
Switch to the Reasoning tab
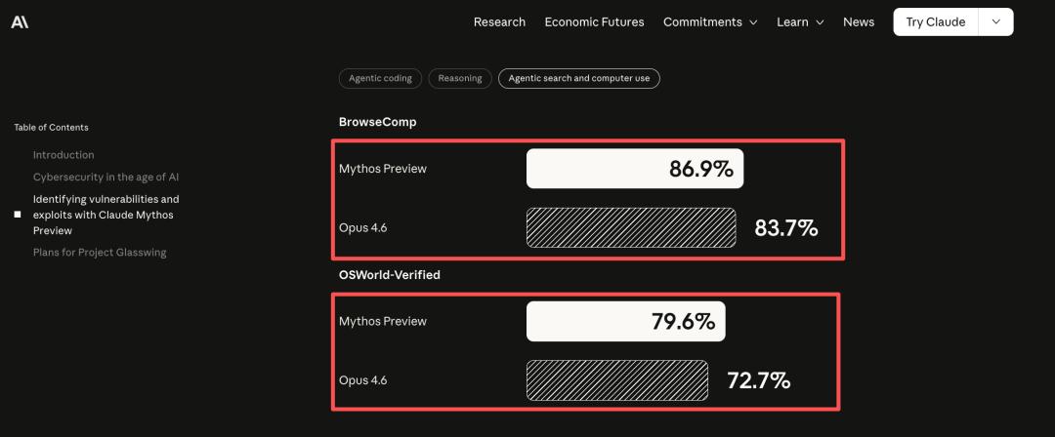pos(459,78)
